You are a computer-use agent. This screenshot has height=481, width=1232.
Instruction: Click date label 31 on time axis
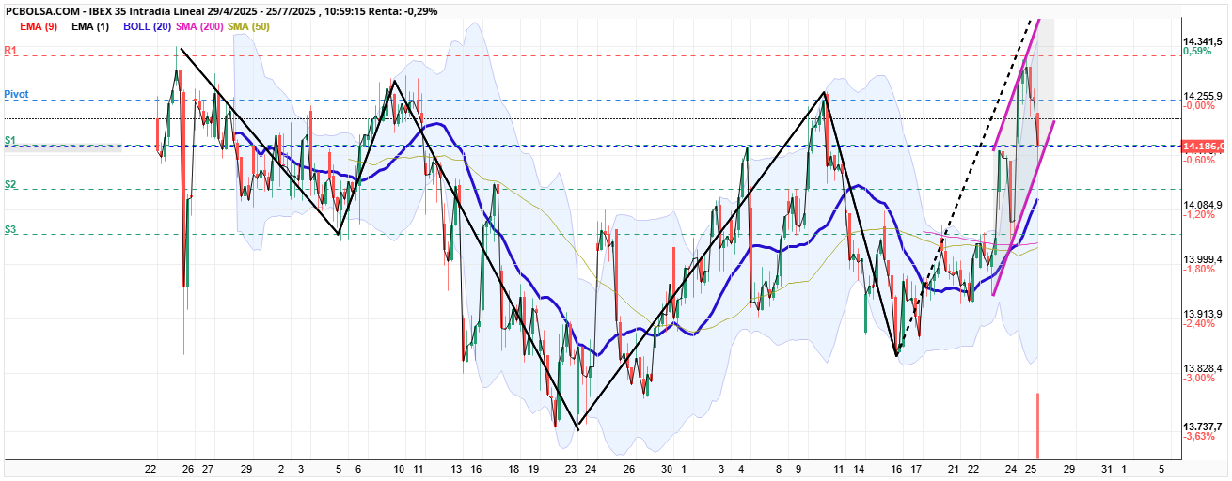point(1107,468)
